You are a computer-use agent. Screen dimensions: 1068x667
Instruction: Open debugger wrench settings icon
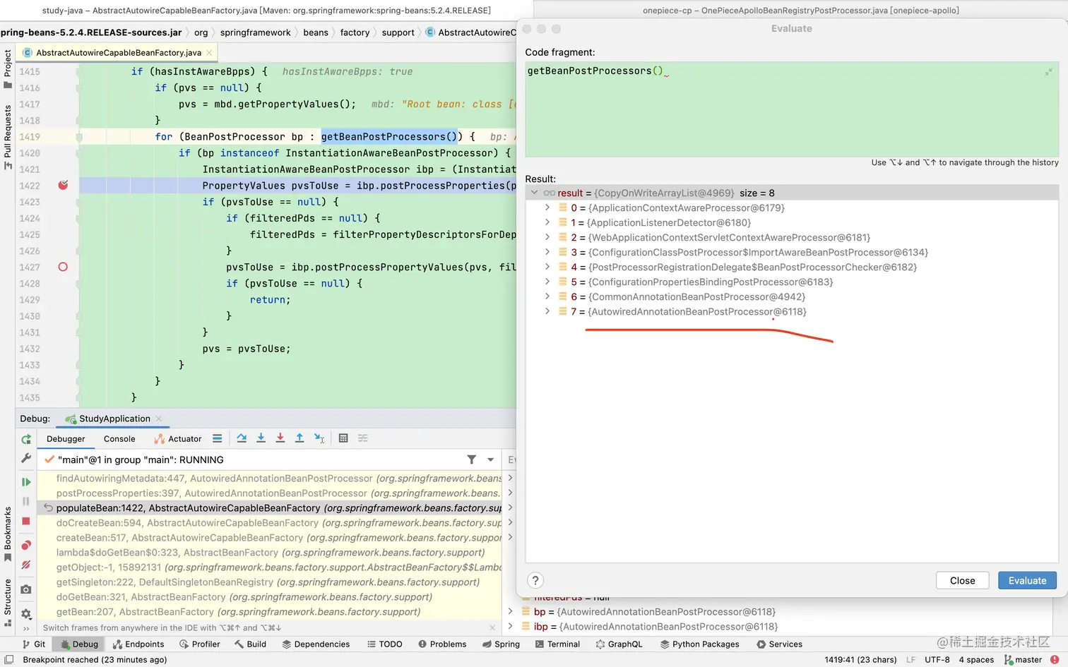pyautogui.click(x=26, y=458)
